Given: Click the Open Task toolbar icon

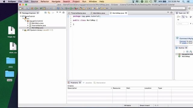Looking at the screenshot, I should coord(84,8).
